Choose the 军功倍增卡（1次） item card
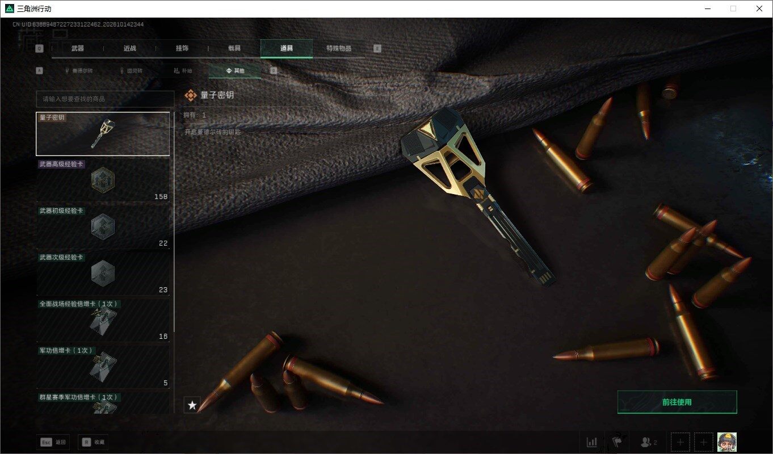This screenshot has width=773, height=454. pyautogui.click(x=103, y=367)
